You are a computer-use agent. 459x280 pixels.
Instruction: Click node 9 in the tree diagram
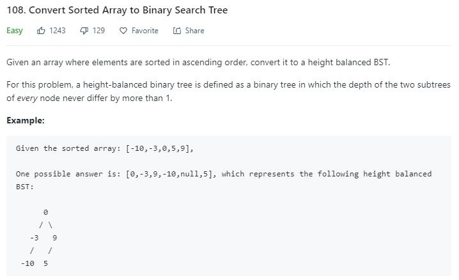pyautogui.click(x=55, y=238)
